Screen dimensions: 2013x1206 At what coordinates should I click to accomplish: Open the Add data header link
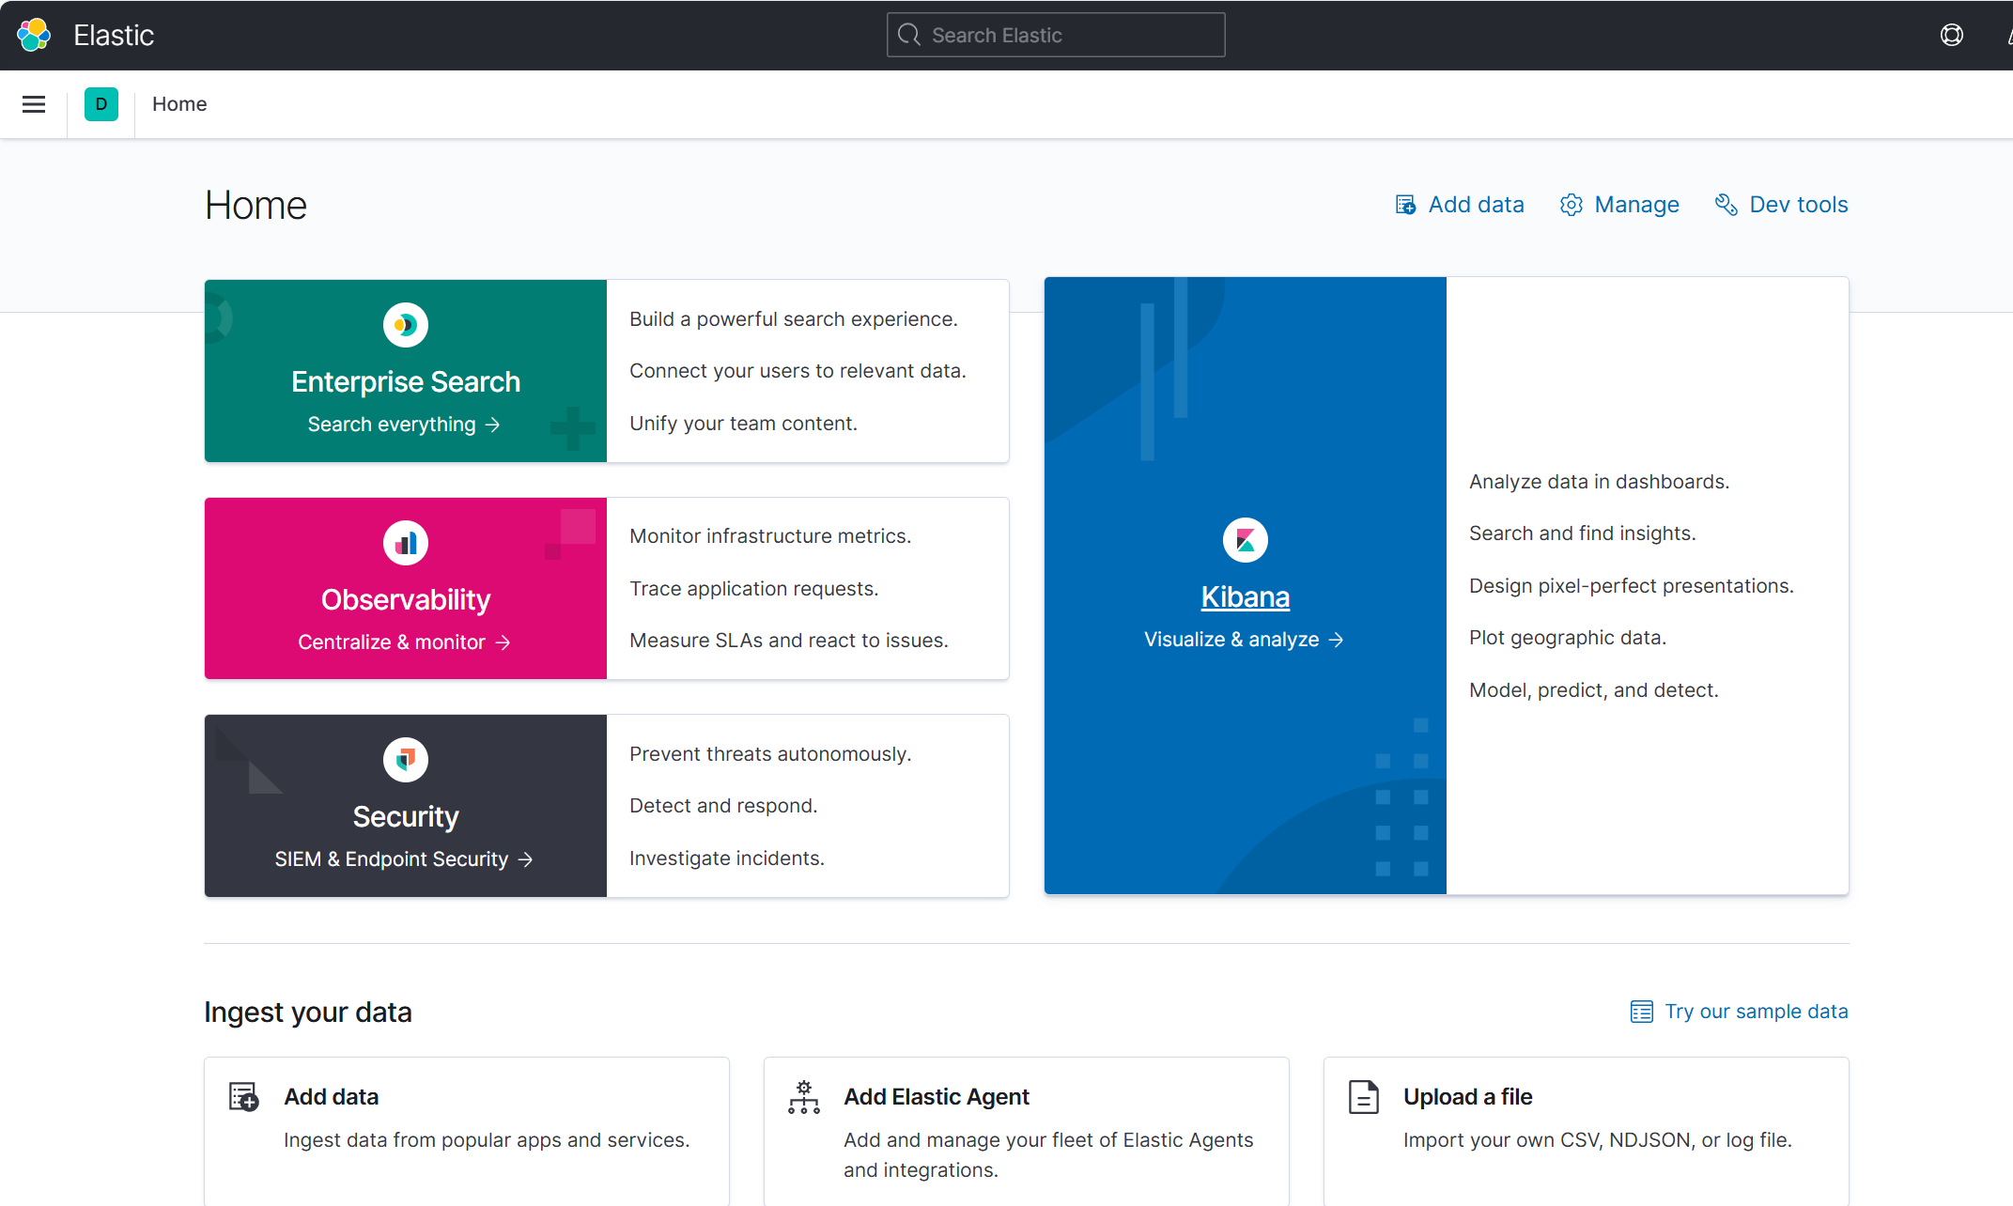point(1476,205)
